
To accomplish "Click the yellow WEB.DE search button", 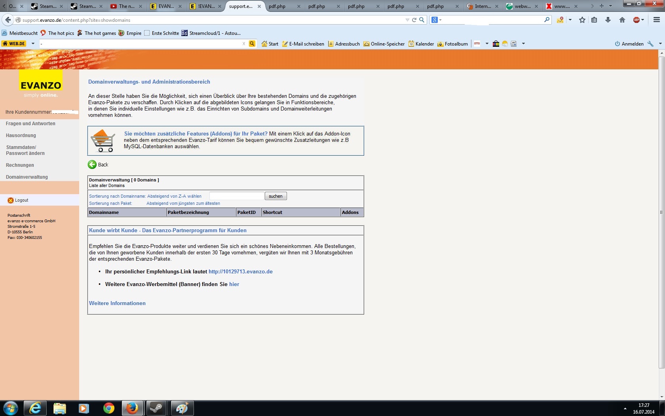I will tap(252, 44).
